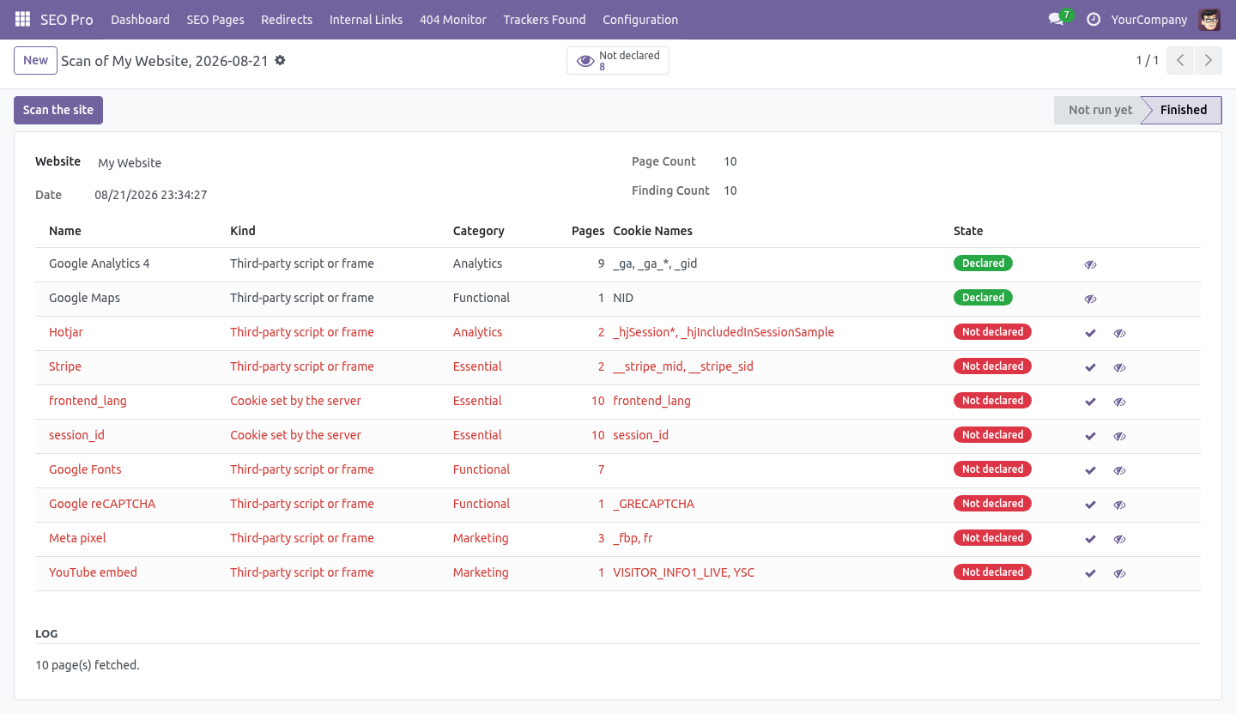Go to next record arrow
This screenshot has width=1236, height=714.
coord(1209,60)
